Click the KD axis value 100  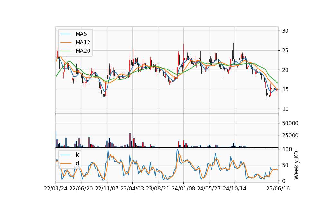pyautogui.click(x=287, y=149)
